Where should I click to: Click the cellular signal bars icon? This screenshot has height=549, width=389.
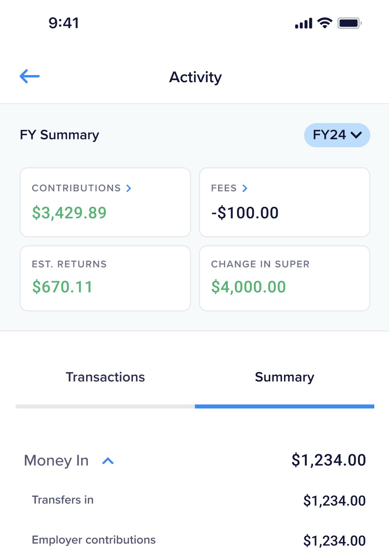[303, 24]
